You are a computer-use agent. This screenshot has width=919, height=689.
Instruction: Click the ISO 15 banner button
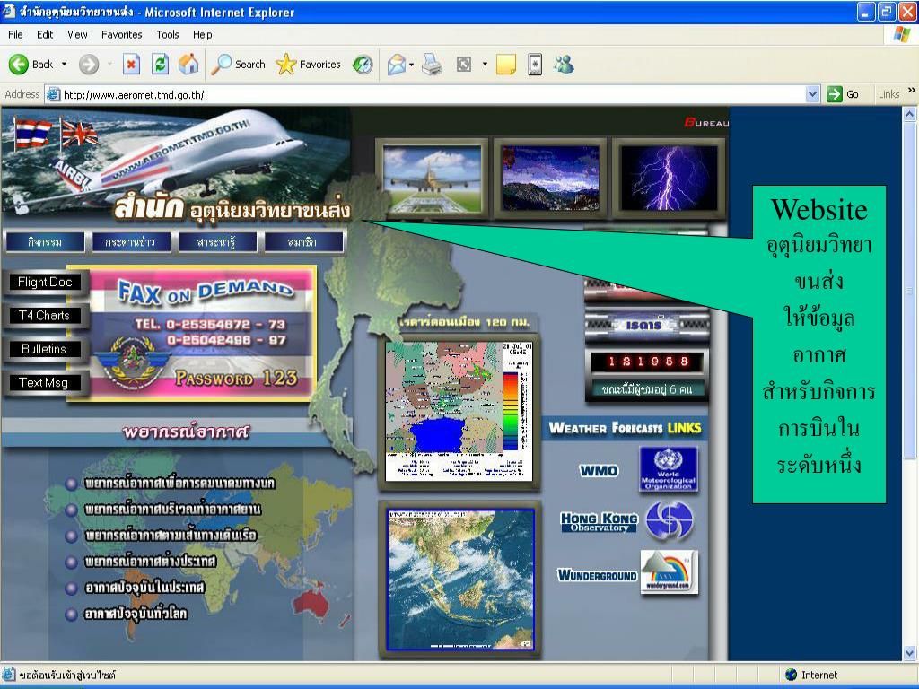coord(646,325)
